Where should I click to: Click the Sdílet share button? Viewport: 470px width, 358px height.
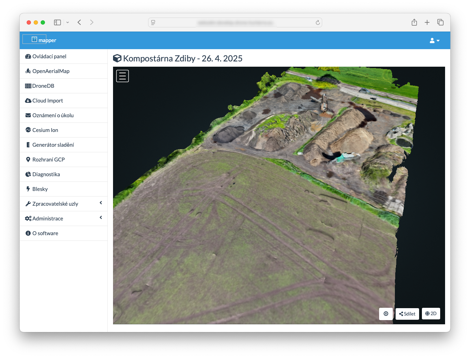click(407, 314)
